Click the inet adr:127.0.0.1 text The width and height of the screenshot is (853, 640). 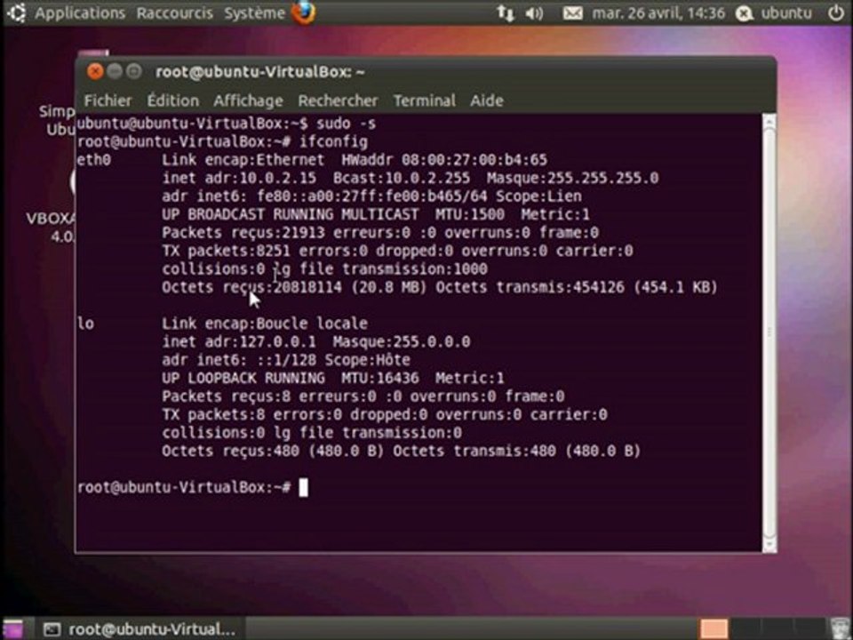point(239,341)
